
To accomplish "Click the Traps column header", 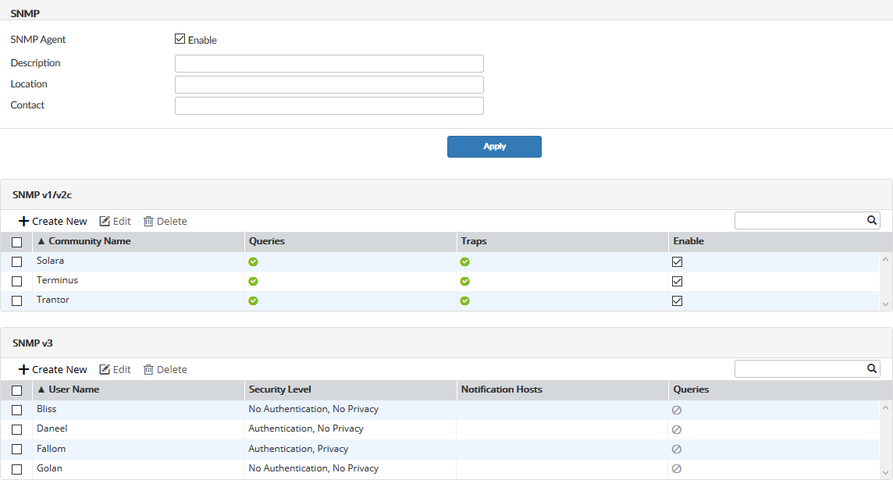I will (474, 241).
